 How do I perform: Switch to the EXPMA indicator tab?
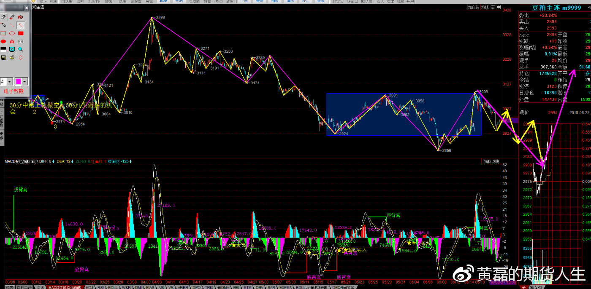click(x=286, y=287)
